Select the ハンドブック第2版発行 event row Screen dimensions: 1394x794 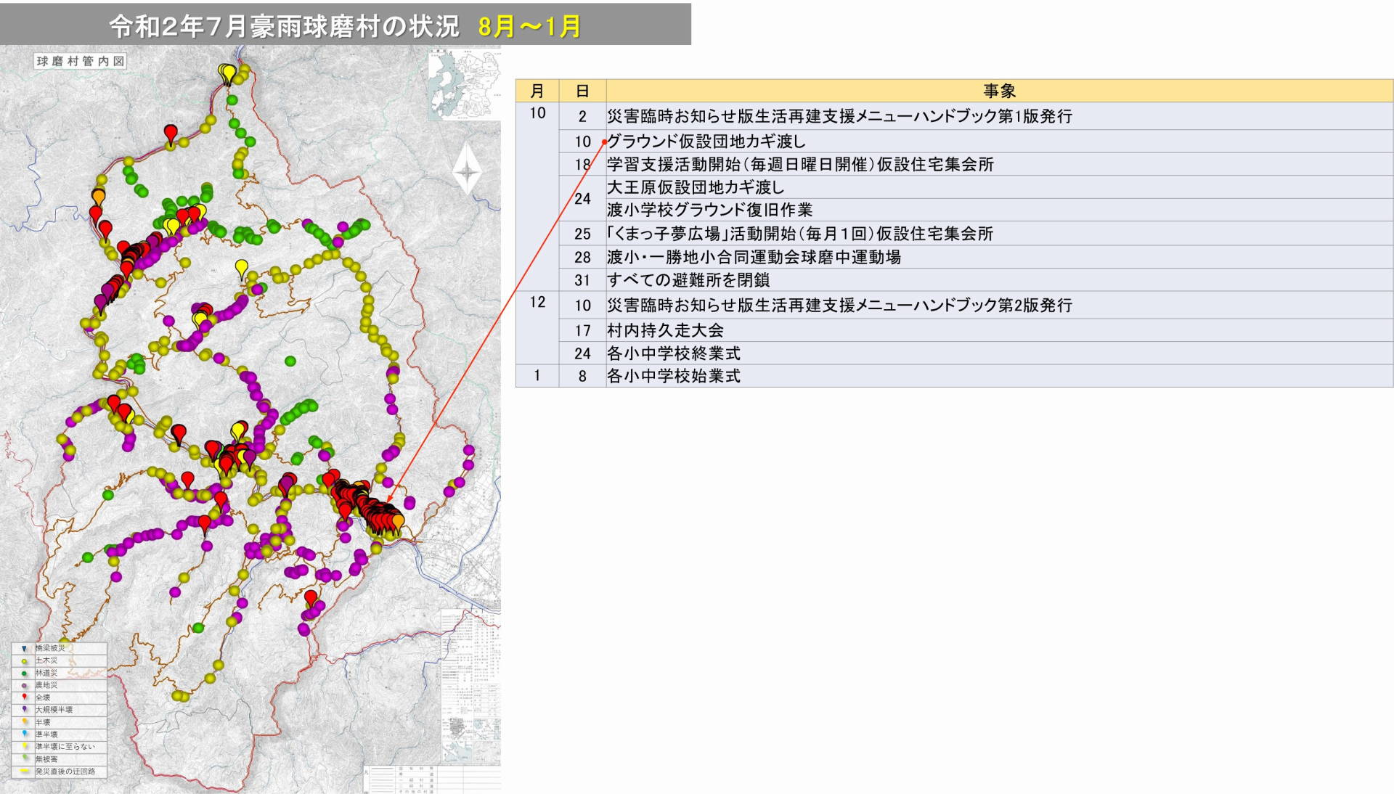click(x=1000, y=306)
